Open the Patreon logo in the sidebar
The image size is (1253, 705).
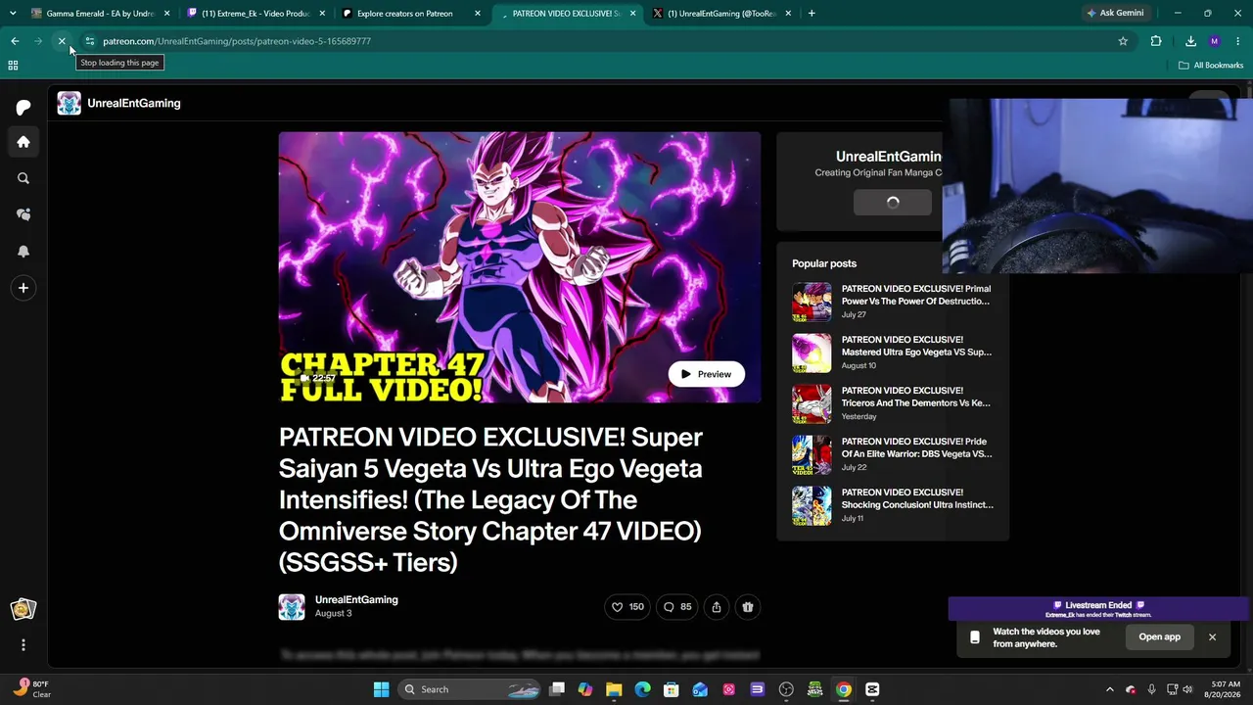pyautogui.click(x=23, y=107)
